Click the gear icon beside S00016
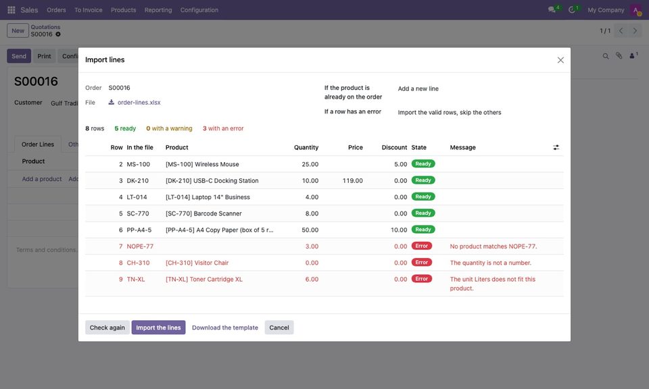This screenshot has height=389, width=649. point(58,34)
